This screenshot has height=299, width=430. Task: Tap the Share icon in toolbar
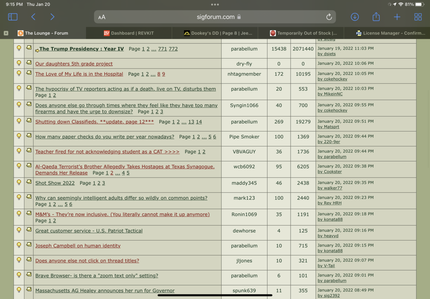click(376, 17)
